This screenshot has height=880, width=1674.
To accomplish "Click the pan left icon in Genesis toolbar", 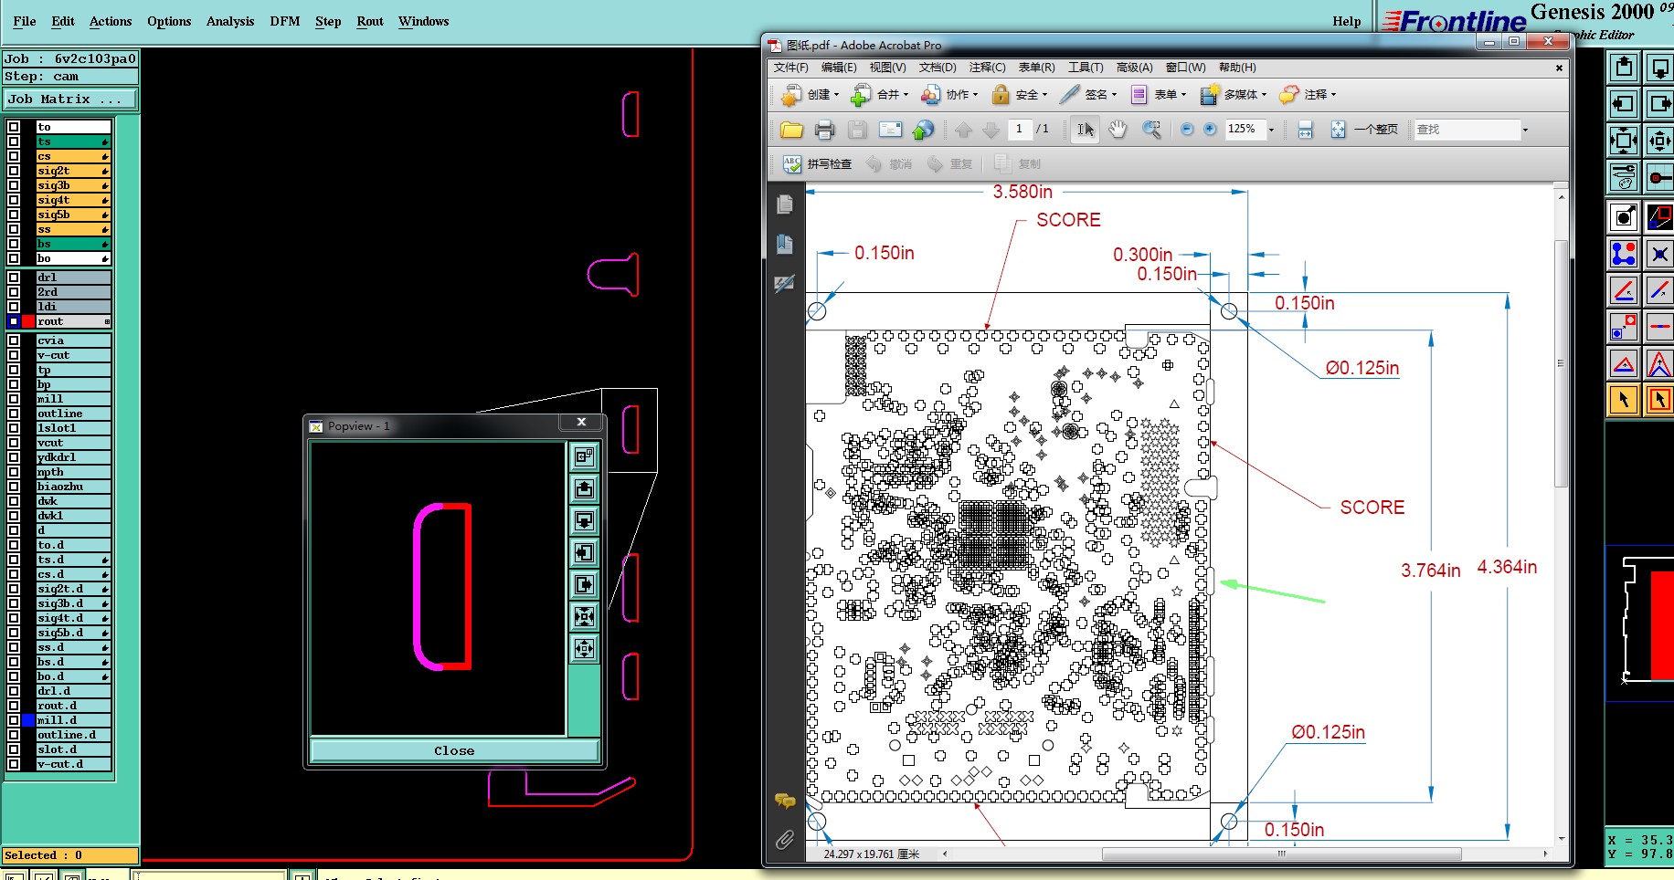I will [1624, 104].
